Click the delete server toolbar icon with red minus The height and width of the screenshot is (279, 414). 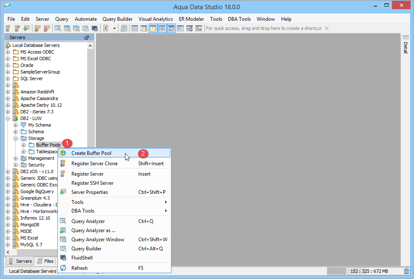coord(17,28)
